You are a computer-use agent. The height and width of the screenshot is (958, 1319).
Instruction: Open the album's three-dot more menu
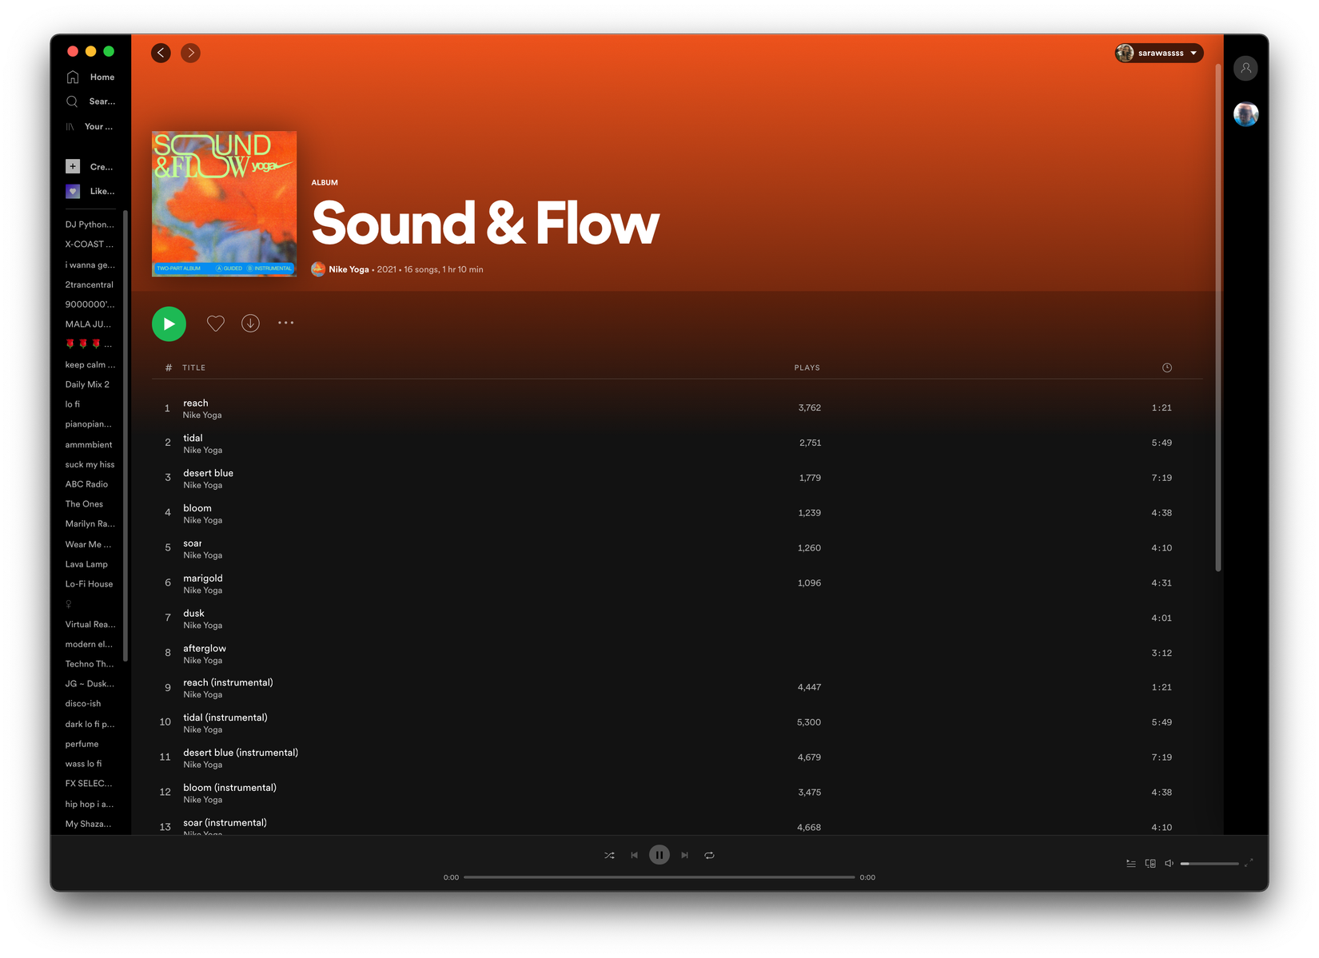point(285,323)
